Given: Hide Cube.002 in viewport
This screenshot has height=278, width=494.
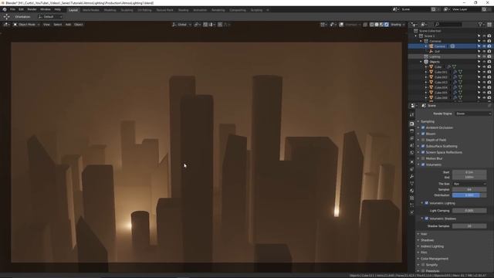Looking at the screenshot, I should (x=484, y=77).
